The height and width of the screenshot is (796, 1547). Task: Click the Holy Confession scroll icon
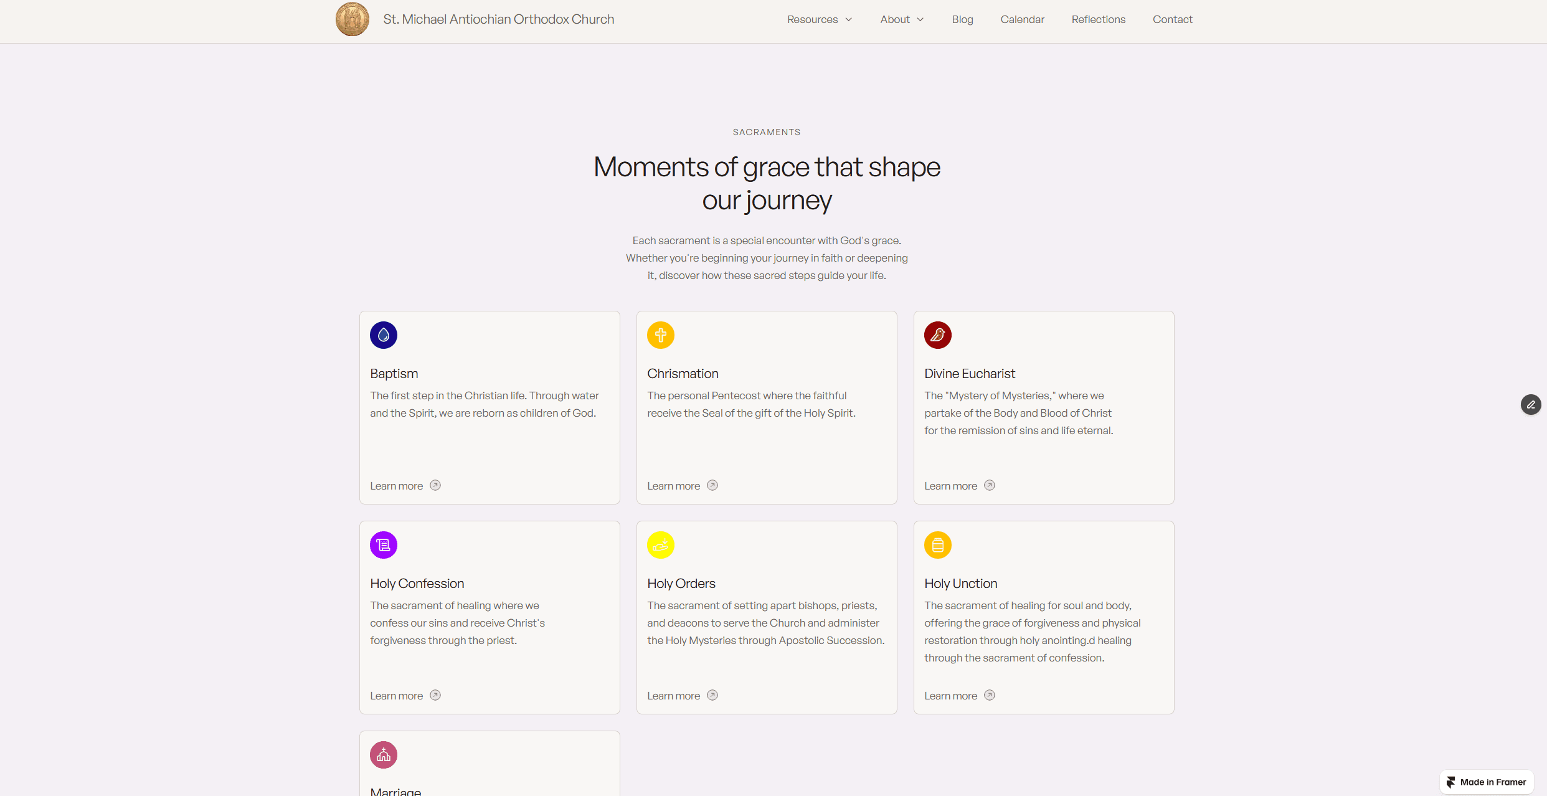coord(384,545)
